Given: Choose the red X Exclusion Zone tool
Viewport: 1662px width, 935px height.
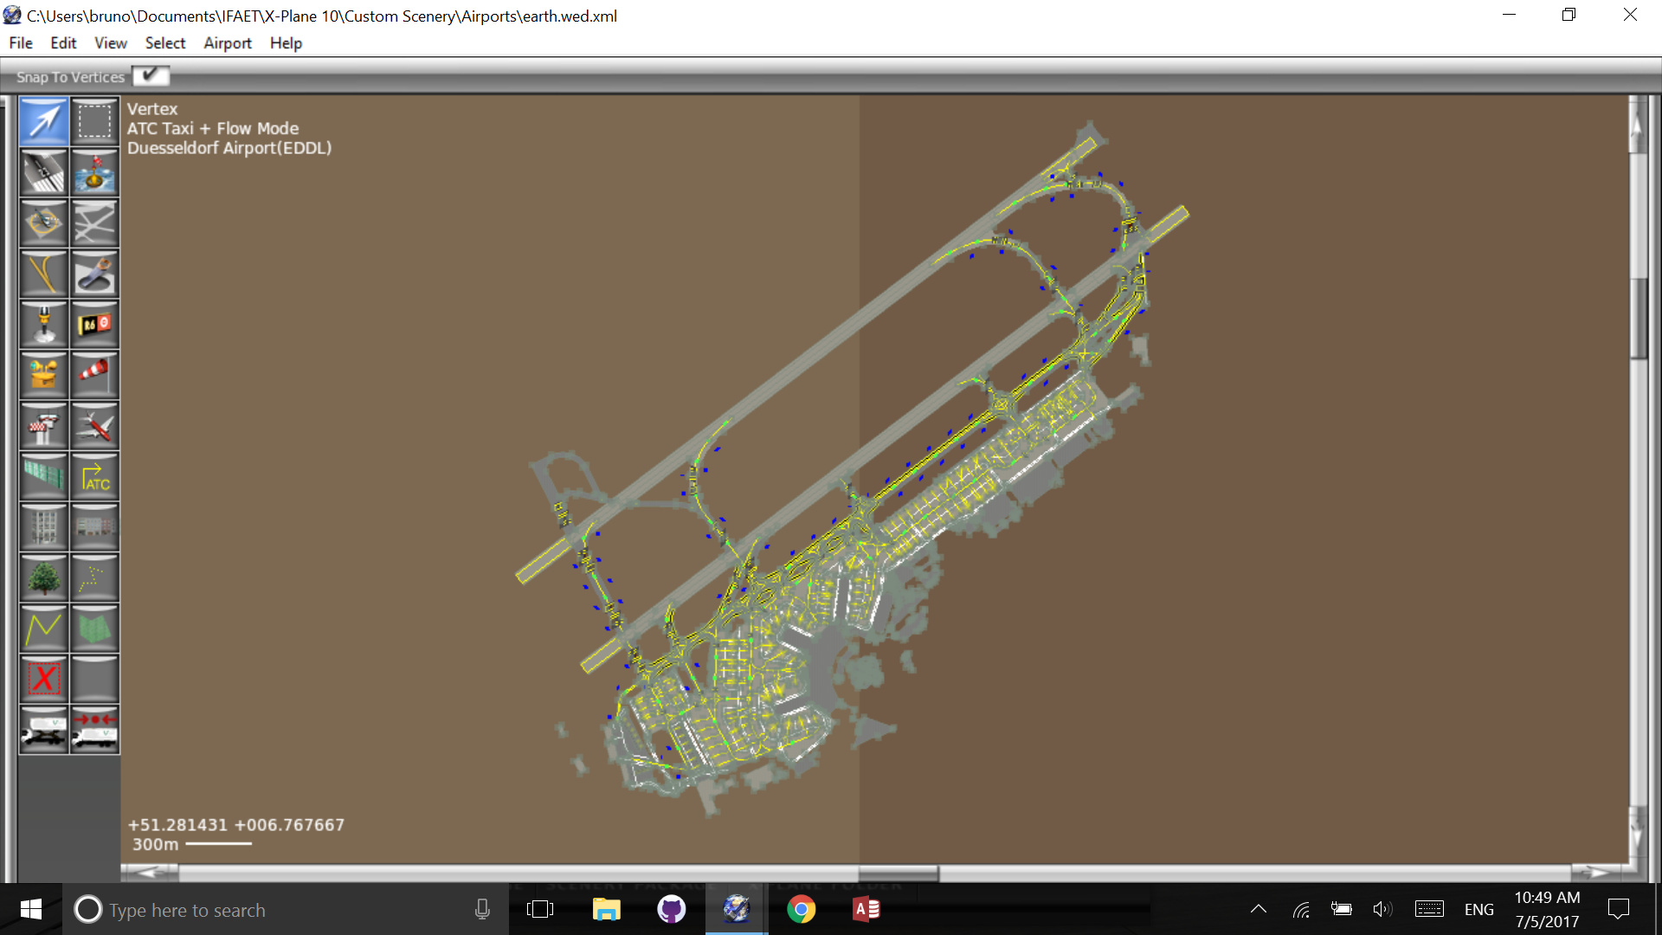Looking at the screenshot, I should point(44,679).
